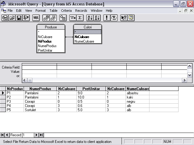Screen dimensions: 194x145
Task: Go to next record button
Action: tap(36, 135)
